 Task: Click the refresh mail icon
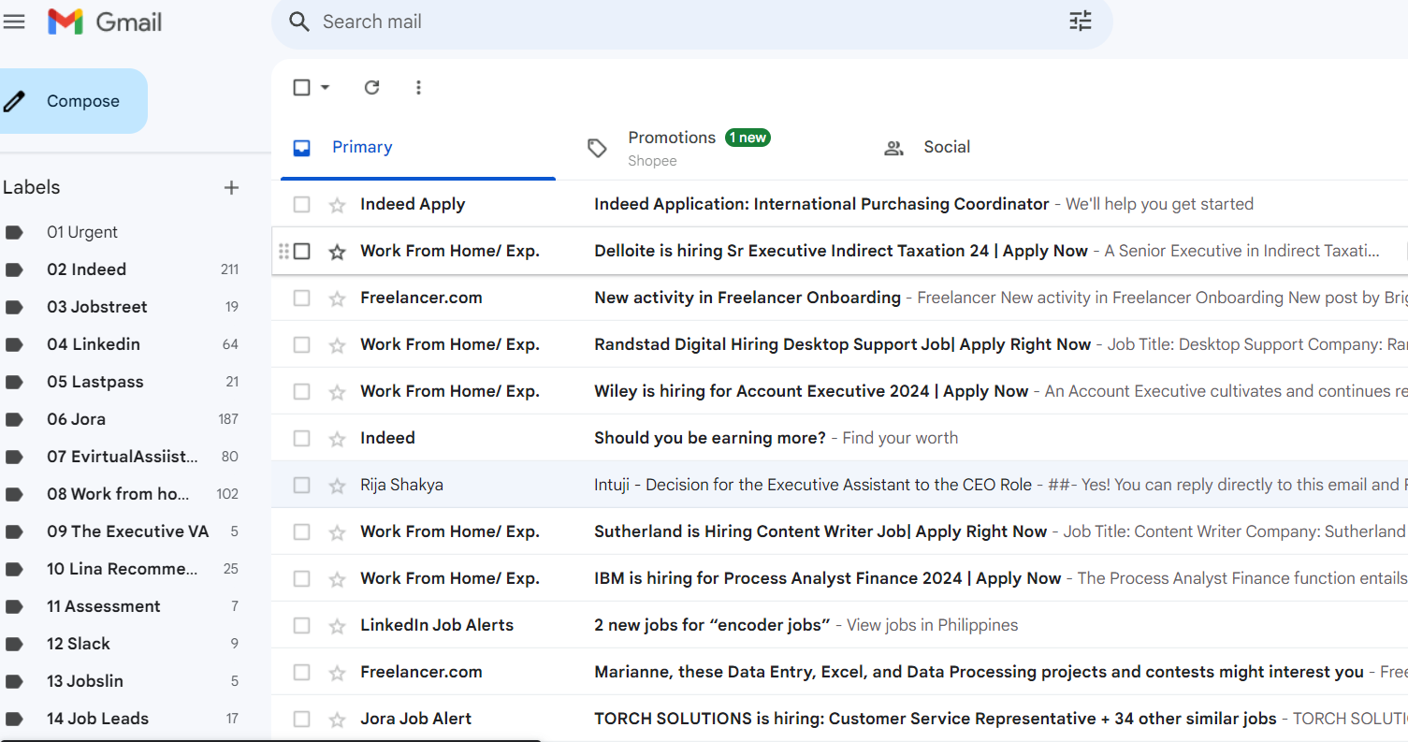click(x=371, y=87)
